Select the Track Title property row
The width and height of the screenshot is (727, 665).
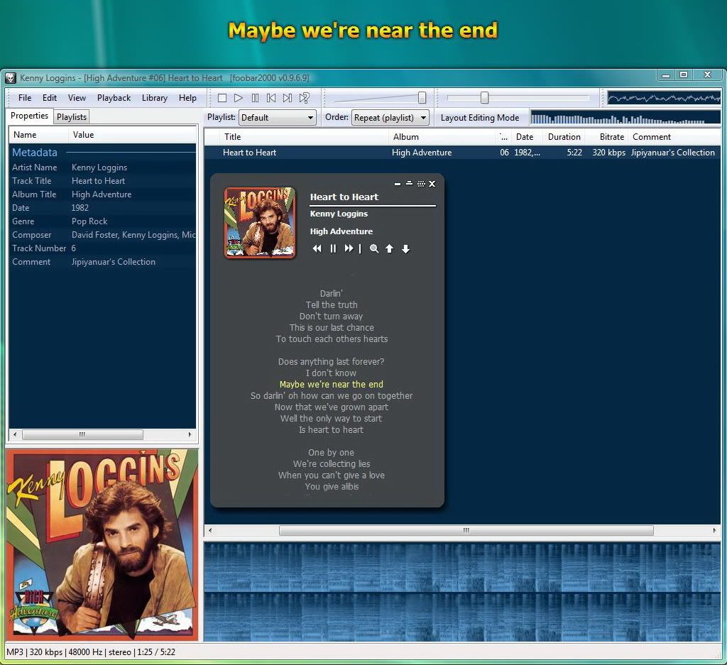pos(103,181)
